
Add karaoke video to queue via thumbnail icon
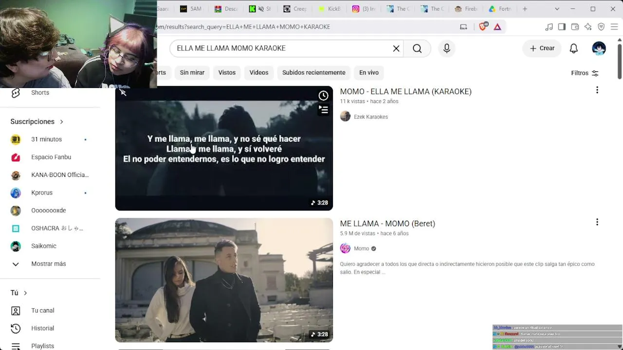(x=323, y=110)
